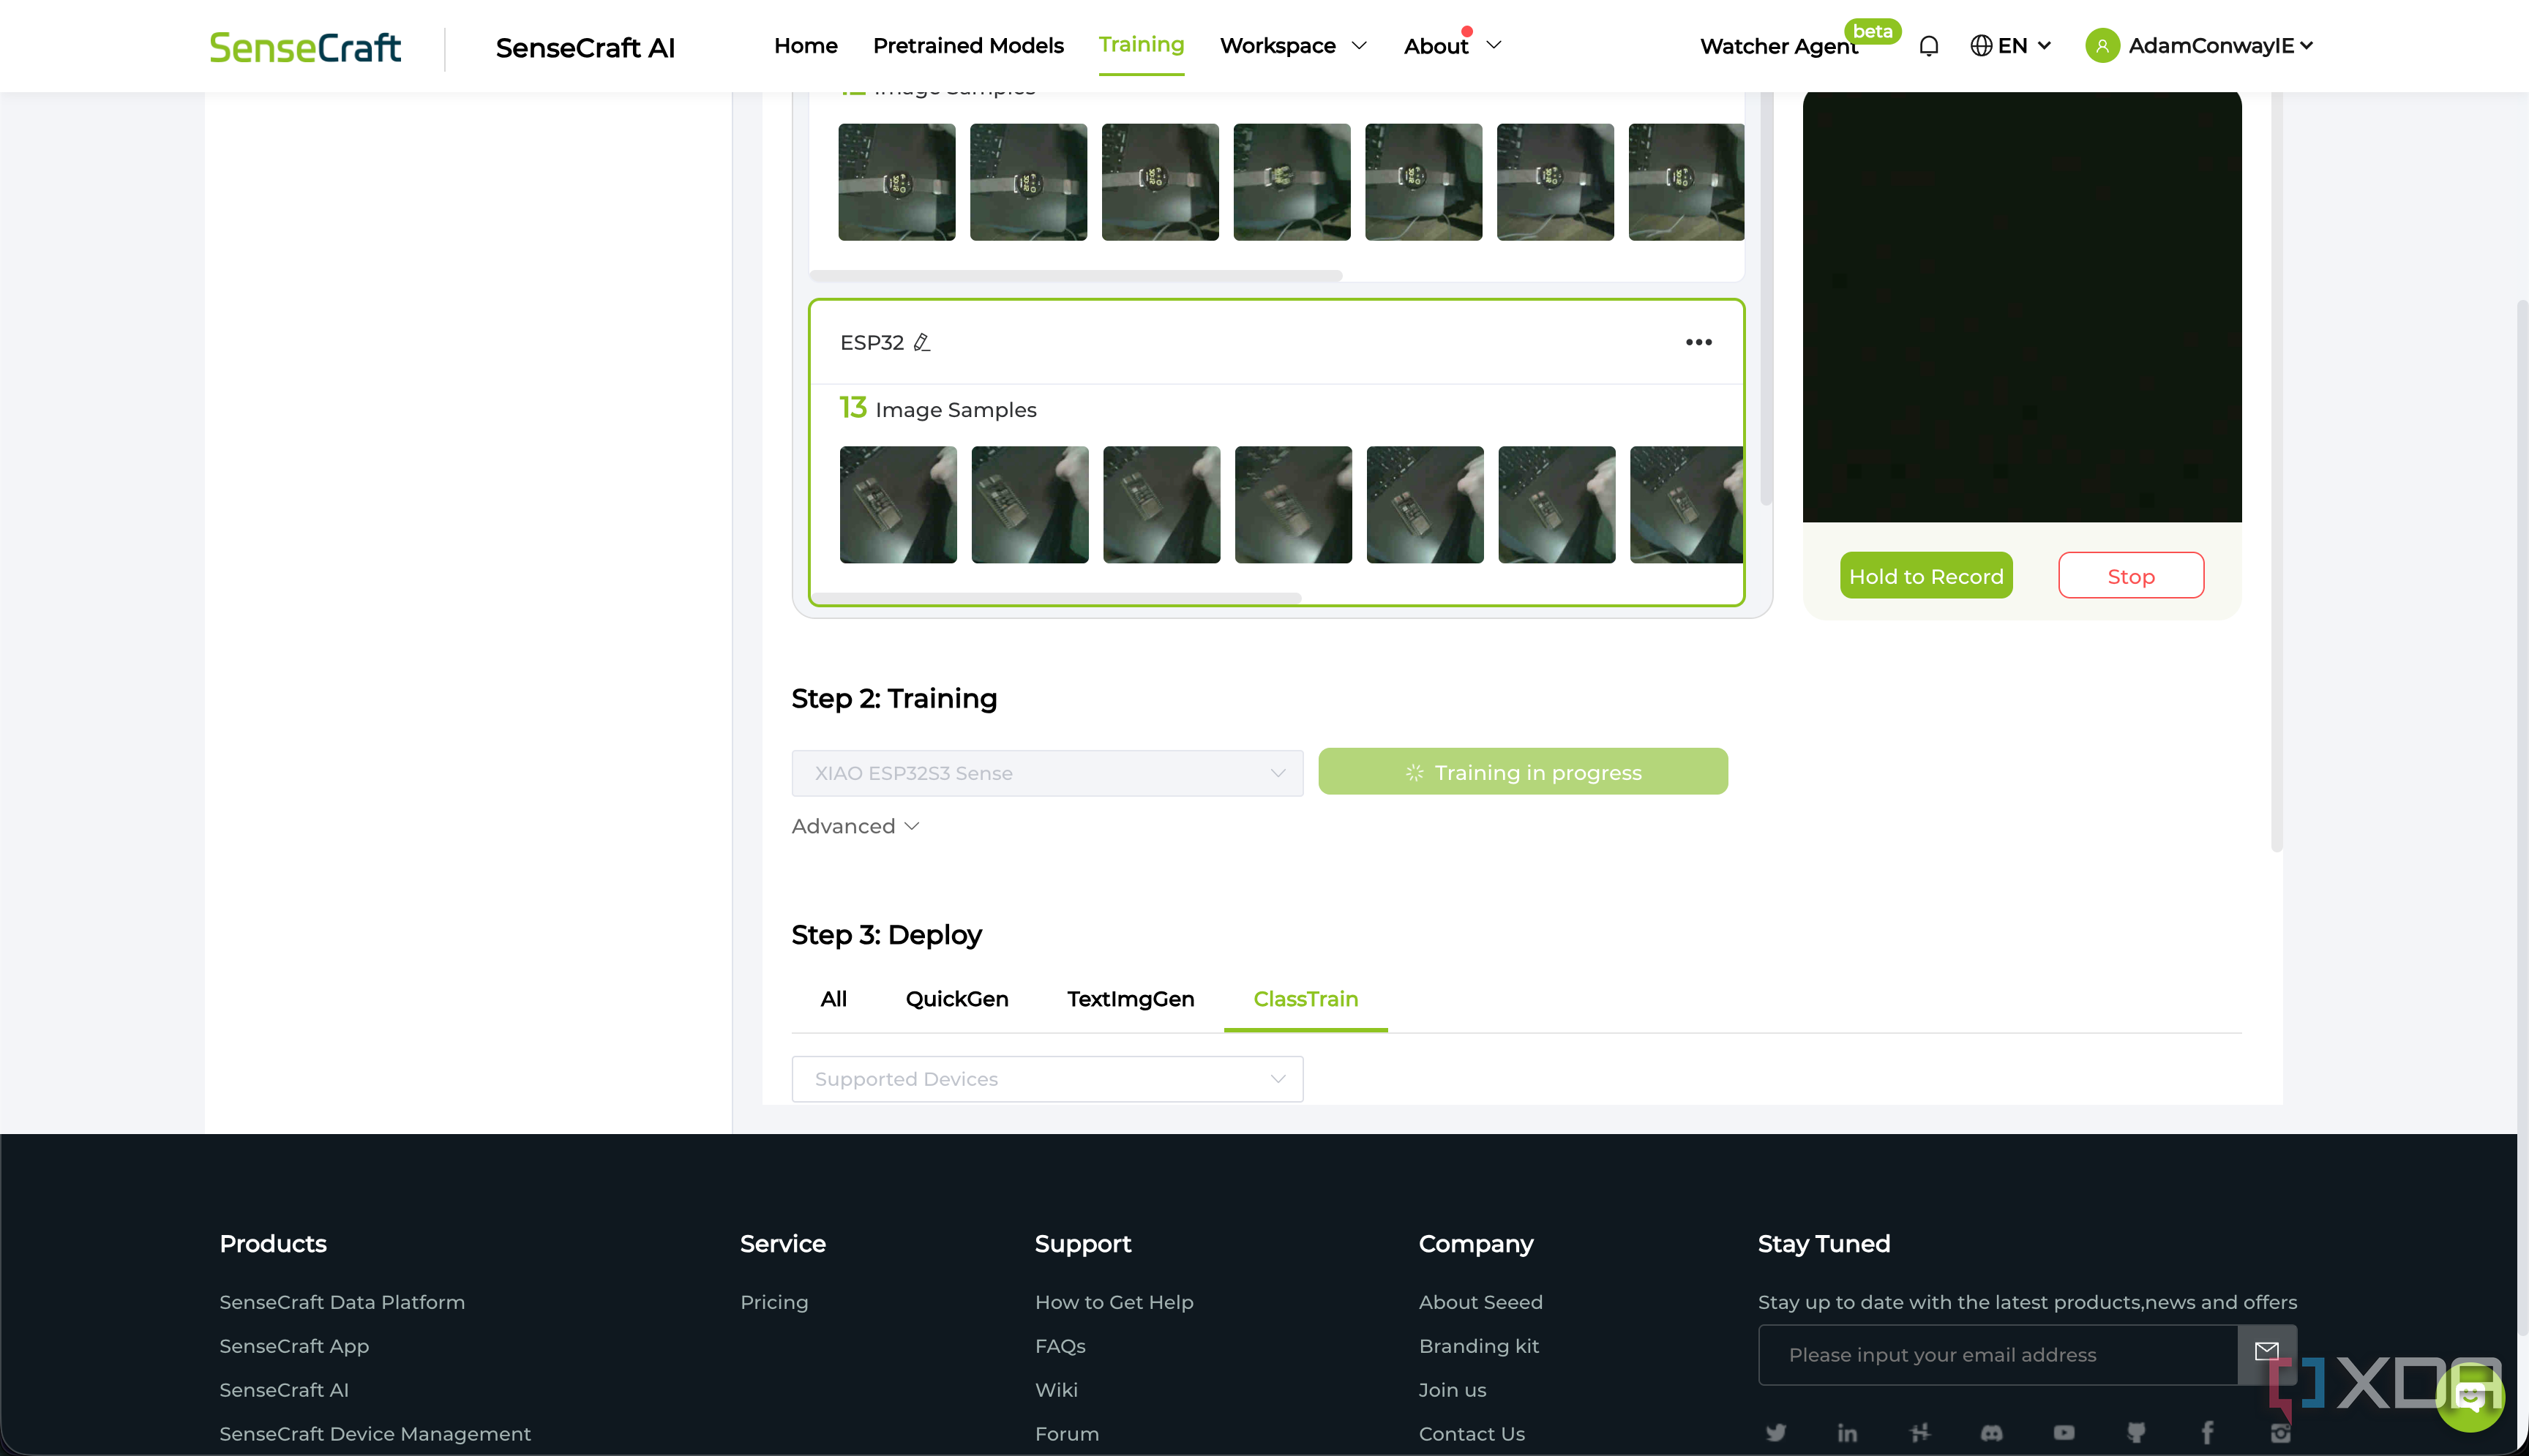Click the email subscribe envelope icon

click(x=2266, y=1352)
